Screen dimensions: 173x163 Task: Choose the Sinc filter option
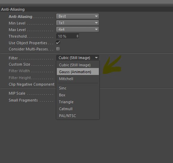pyautogui.click(x=78, y=88)
